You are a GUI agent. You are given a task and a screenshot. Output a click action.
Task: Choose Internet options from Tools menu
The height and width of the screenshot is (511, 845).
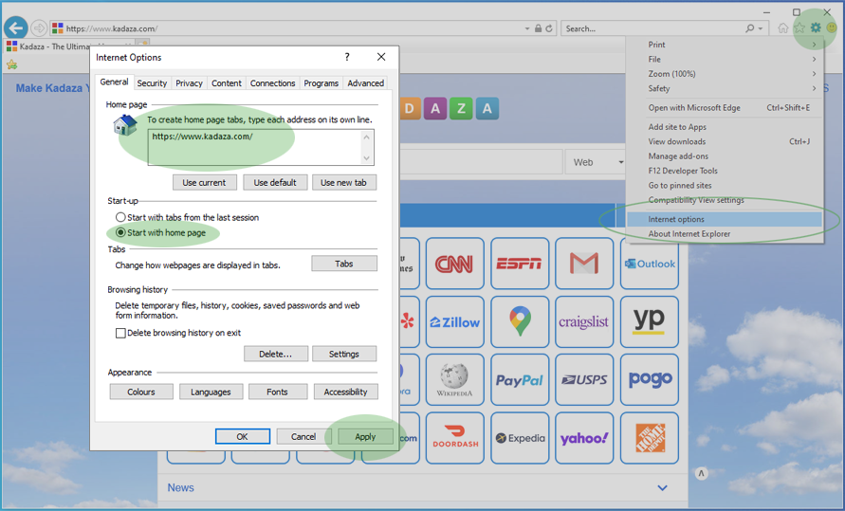(x=725, y=219)
